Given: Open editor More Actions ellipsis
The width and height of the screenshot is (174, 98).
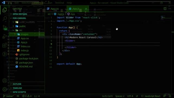Looking at the screenshot, I should [x=170, y=9].
